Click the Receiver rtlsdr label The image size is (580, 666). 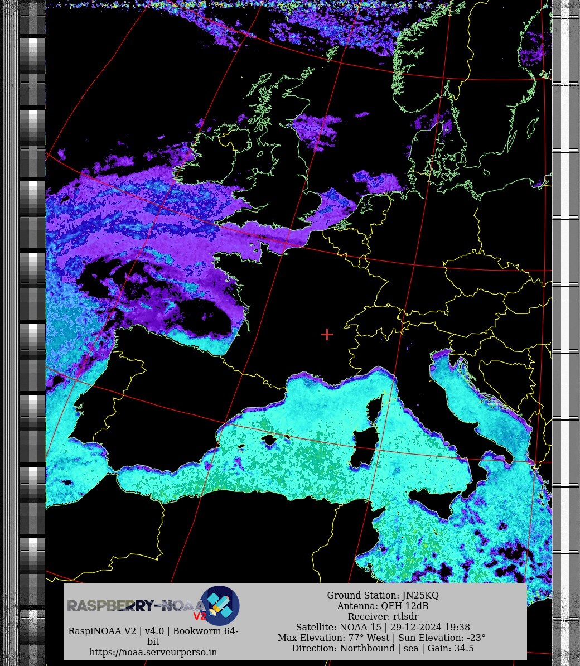[383, 616]
